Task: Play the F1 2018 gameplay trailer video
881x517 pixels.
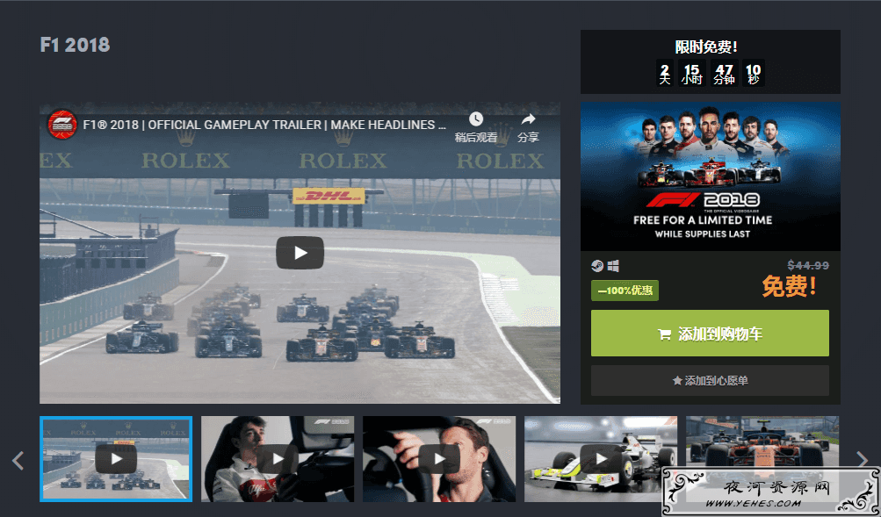Action: [x=300, y=253]
